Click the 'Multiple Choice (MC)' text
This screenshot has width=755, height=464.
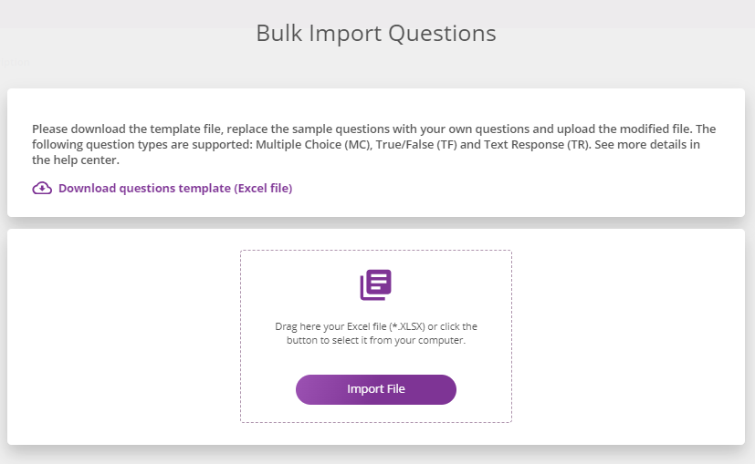313,145
